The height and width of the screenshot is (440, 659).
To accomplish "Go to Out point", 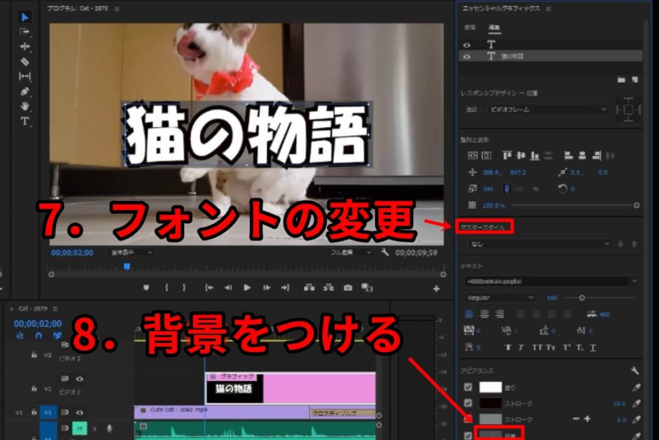I will [286, 288].
